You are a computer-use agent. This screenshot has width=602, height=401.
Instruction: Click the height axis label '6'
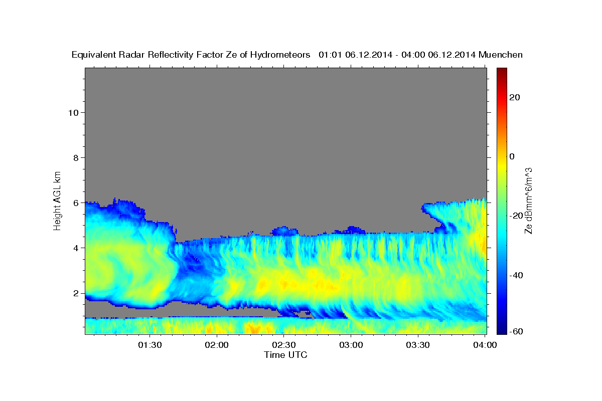(75, 203)
